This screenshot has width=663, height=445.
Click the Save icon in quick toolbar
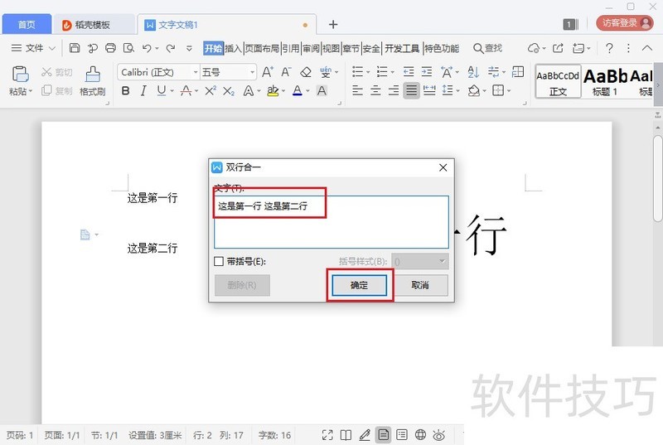coord(75,48)
